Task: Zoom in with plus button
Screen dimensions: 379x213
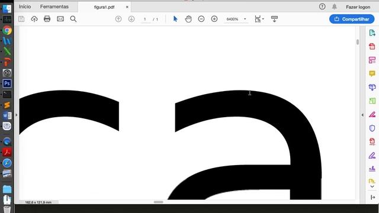Action: (x=214, y=19)
